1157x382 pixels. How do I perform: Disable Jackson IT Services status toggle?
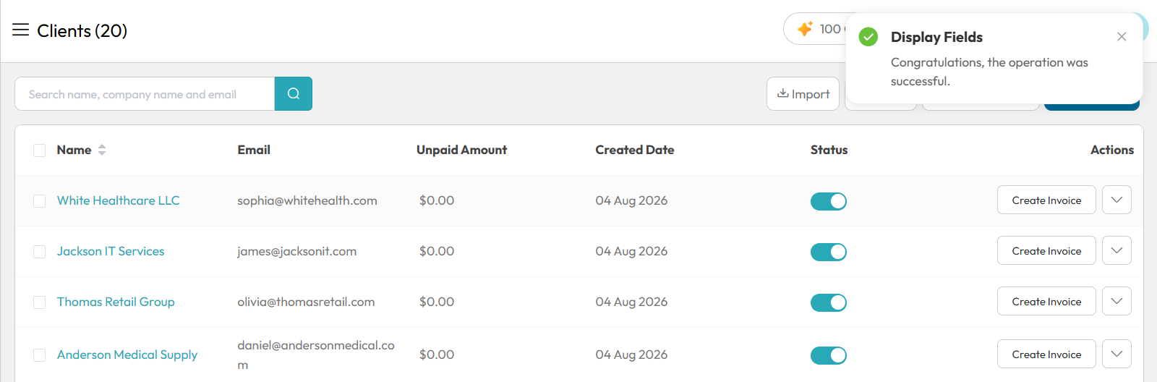tap(829, 252)
